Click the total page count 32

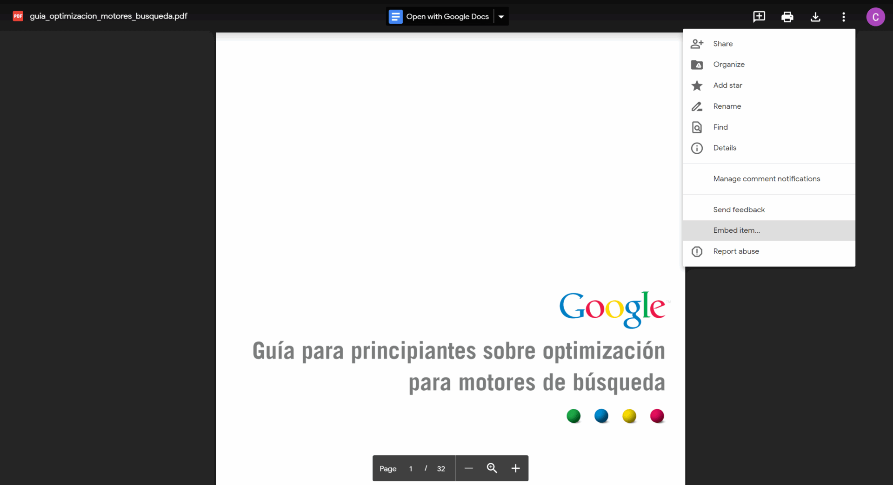coord(441,469)
